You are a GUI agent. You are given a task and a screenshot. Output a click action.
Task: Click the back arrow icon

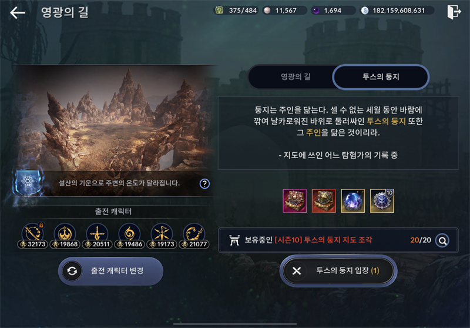pyautogui.click(x=18, y=12)
